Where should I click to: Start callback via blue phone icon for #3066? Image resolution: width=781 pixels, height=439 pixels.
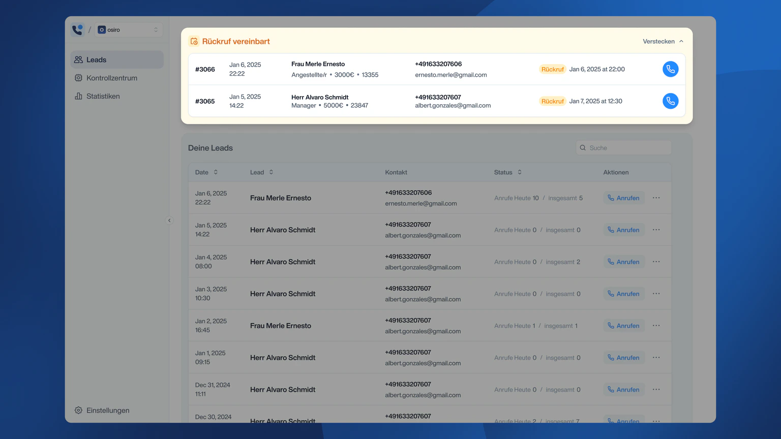(x=670, y=69)
